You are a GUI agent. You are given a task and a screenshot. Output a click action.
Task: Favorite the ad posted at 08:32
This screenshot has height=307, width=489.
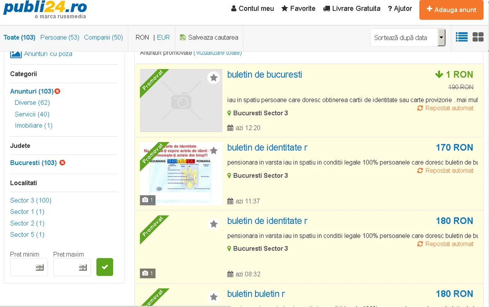point(214,224)
